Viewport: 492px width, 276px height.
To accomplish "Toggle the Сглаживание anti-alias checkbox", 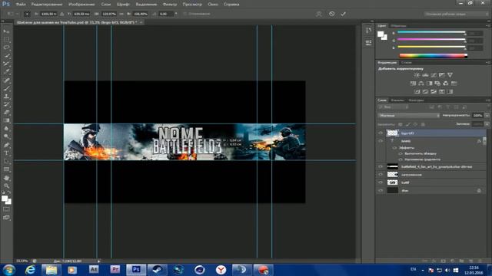I will click(184, 14).
